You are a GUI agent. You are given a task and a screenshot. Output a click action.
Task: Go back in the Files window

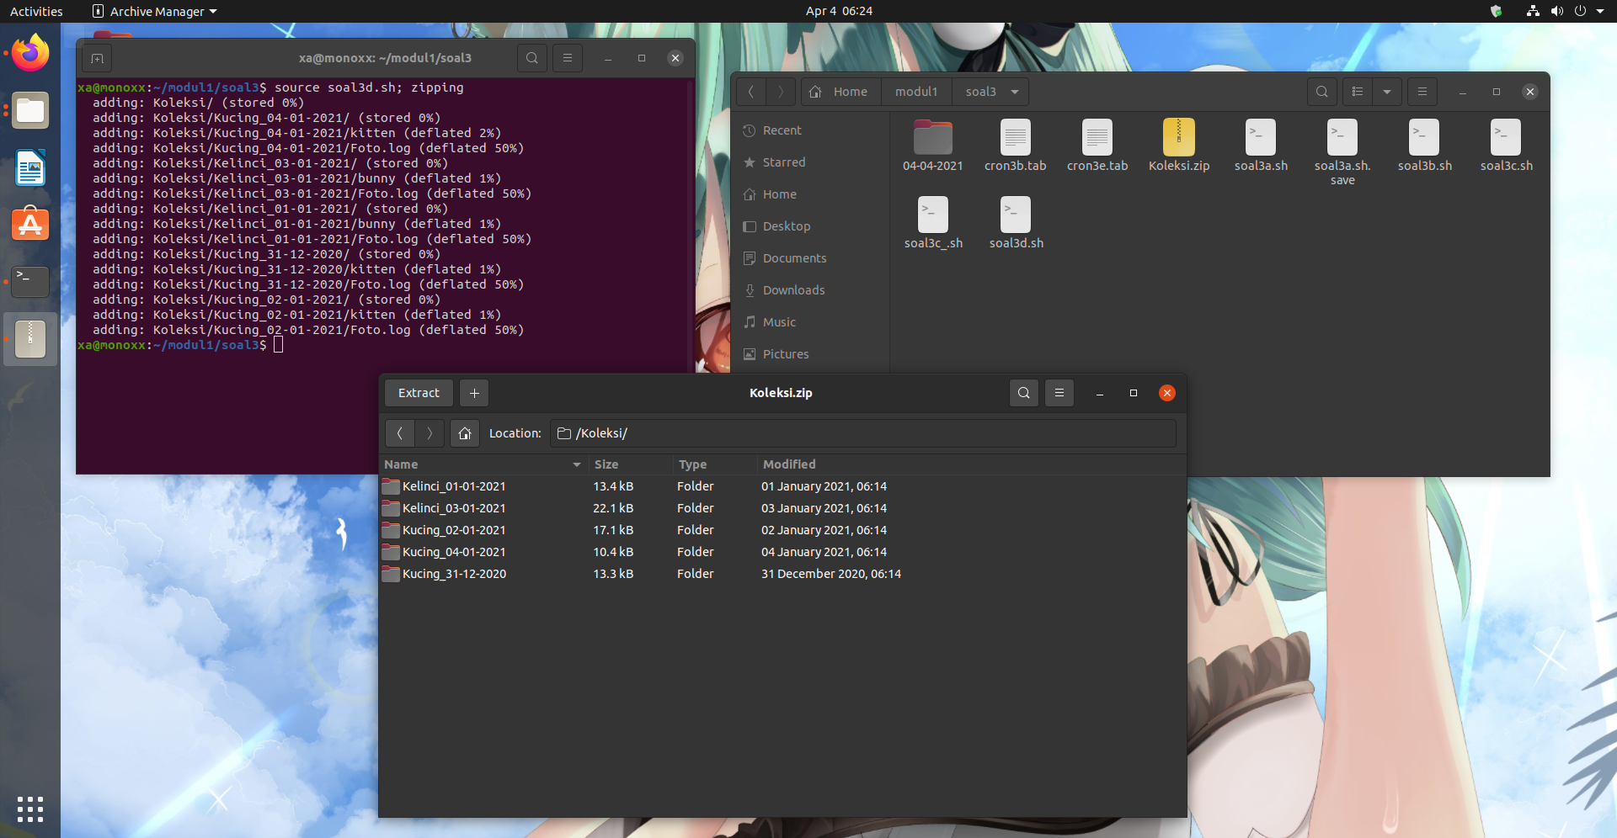(751, 92)
